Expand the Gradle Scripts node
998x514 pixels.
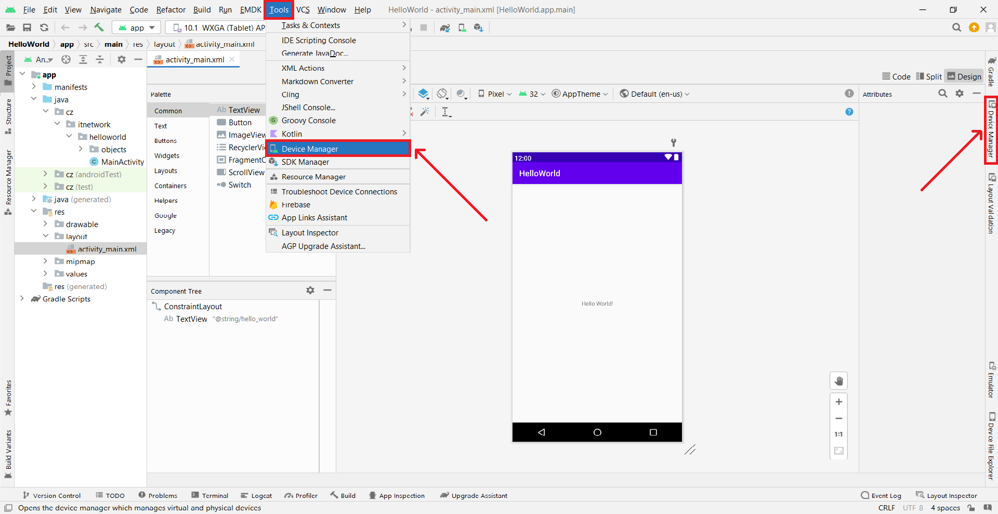22,299
